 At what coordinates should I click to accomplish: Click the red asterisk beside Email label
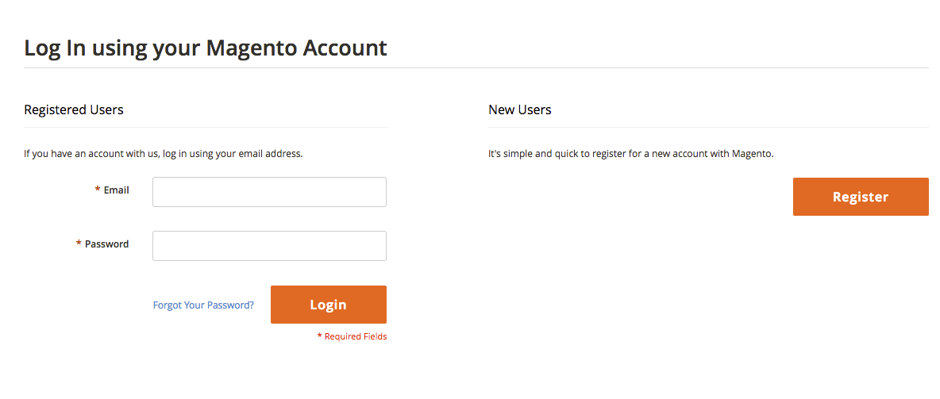tap(98, 190)
